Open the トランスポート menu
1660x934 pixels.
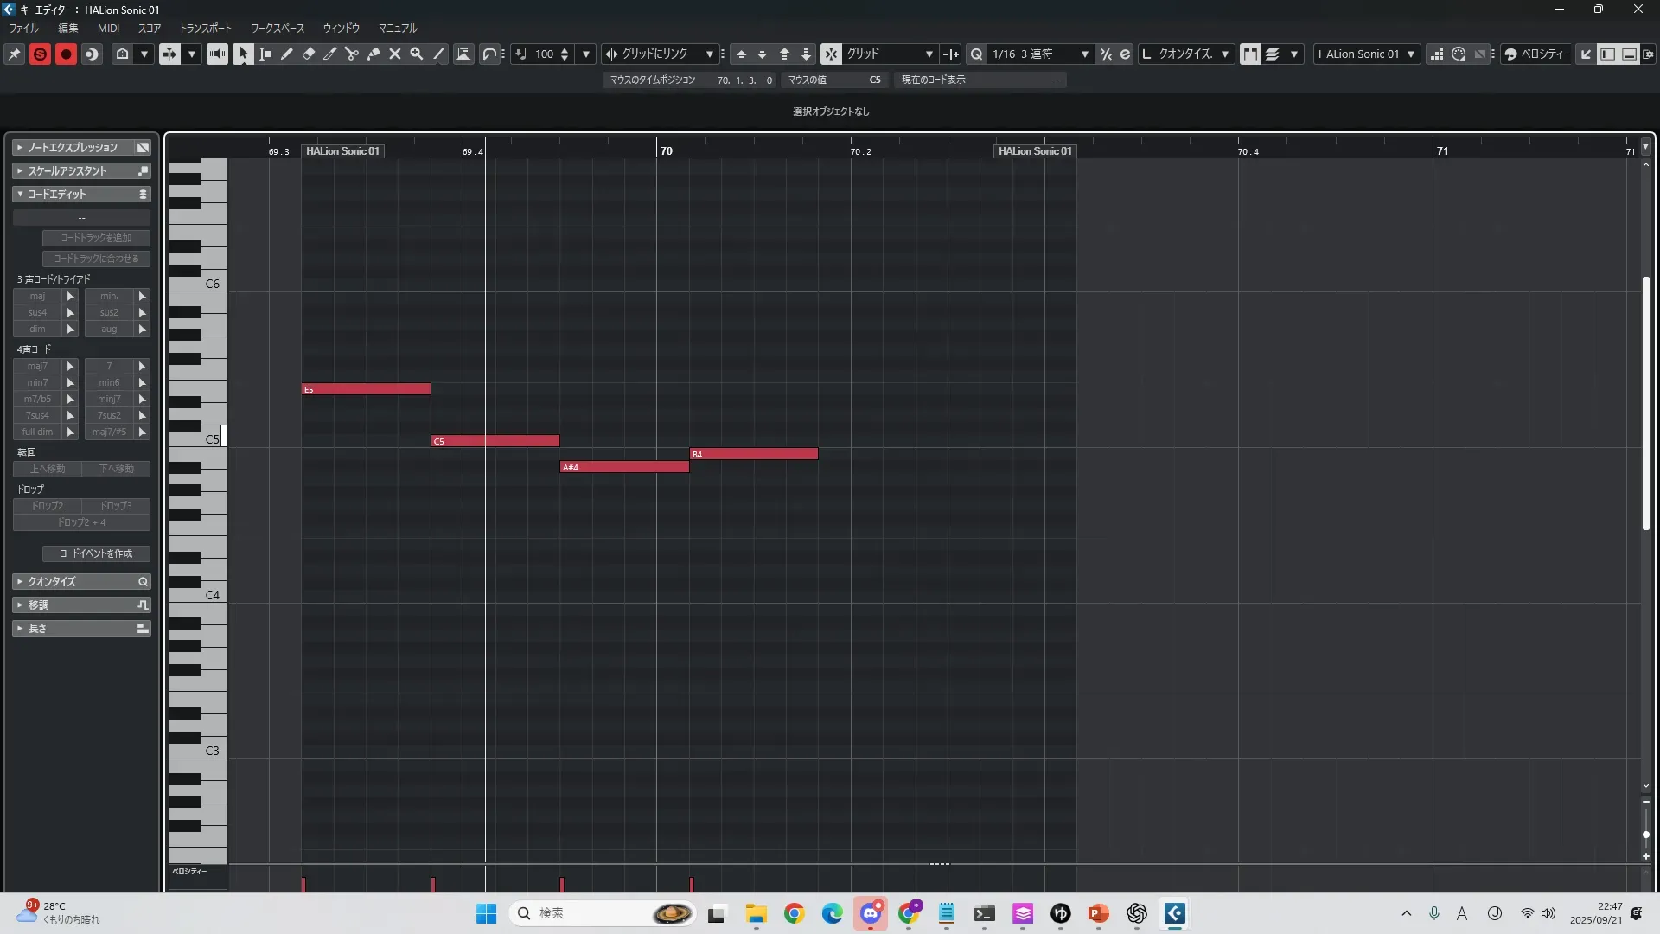(x=206, y=28)
